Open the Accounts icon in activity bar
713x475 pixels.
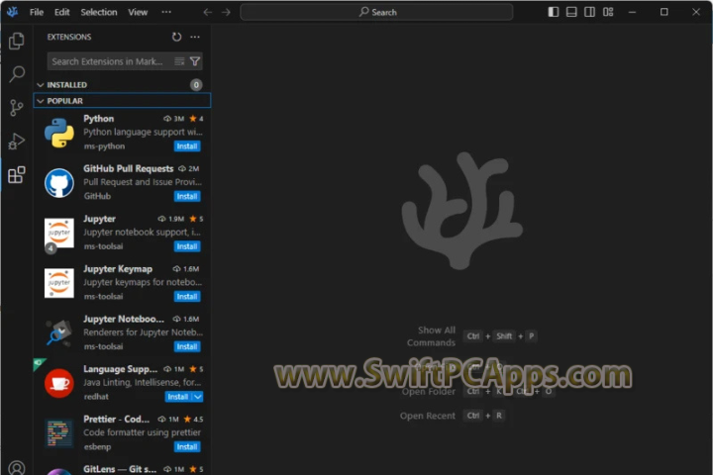17,468
